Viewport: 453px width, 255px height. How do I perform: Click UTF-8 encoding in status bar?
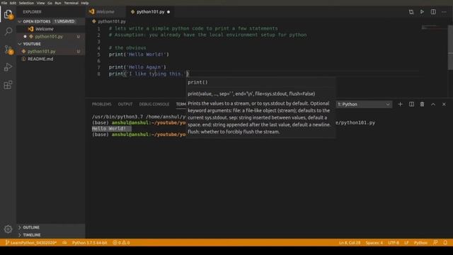[x=394, y=242]
